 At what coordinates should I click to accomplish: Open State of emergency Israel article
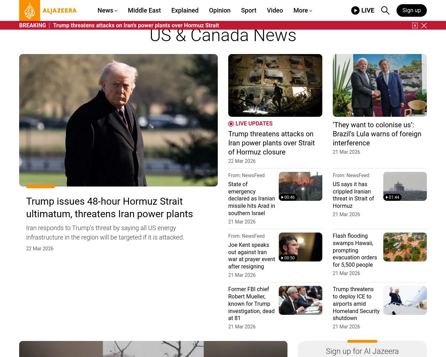252,199
